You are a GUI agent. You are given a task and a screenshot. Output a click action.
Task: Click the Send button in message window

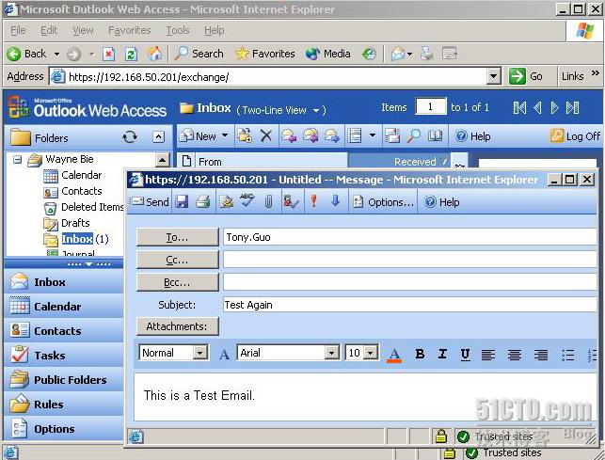149,202
